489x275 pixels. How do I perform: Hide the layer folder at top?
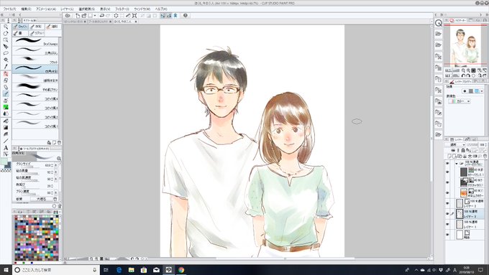(447, 163)
